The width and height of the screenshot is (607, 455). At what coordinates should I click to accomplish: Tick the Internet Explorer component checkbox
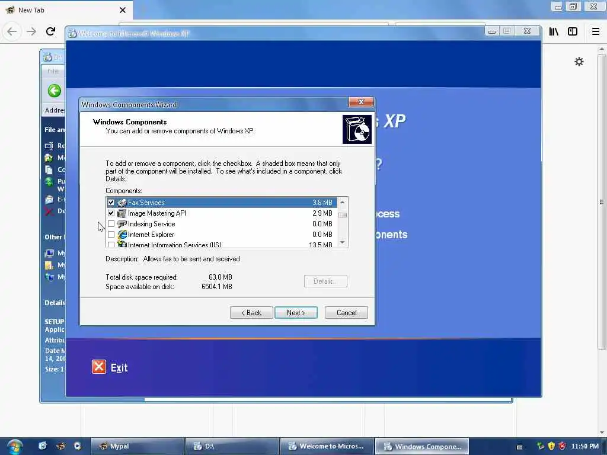pos(111,235)
